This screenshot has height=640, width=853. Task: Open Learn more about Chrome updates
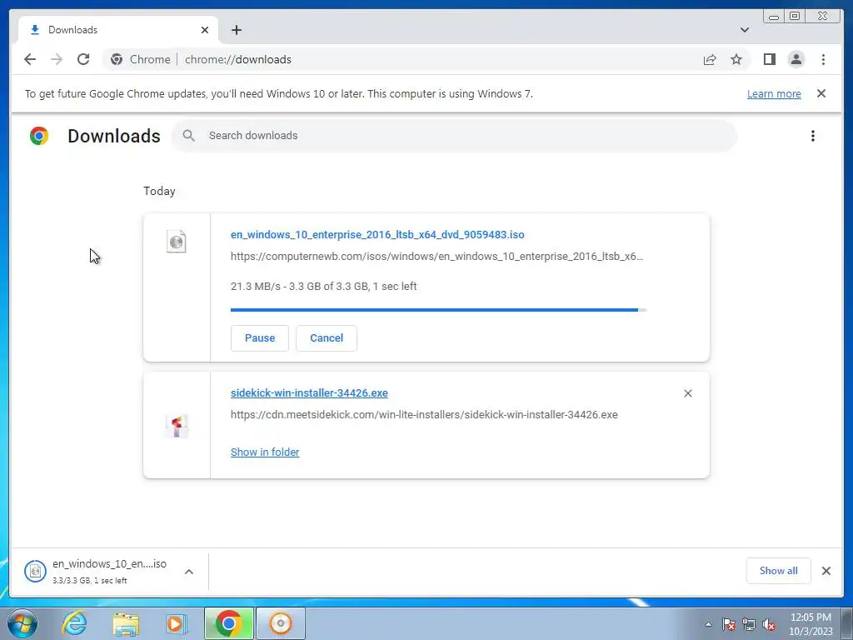click(x=774, y=93)
